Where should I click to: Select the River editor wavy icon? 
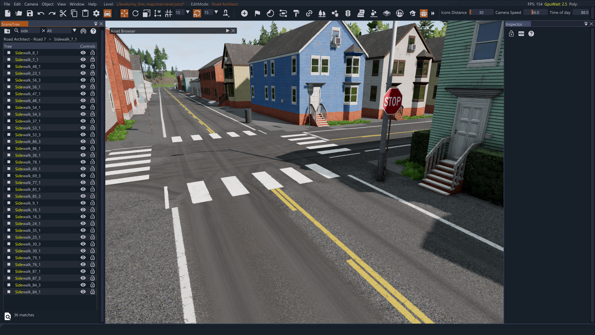pyautogui.click(x=361, y=13)
